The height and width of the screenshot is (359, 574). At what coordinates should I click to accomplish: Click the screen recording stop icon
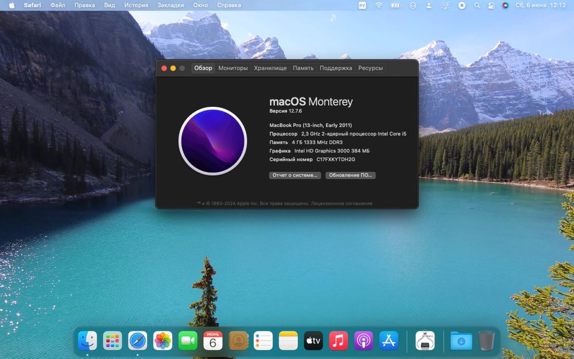pos(462,5)
